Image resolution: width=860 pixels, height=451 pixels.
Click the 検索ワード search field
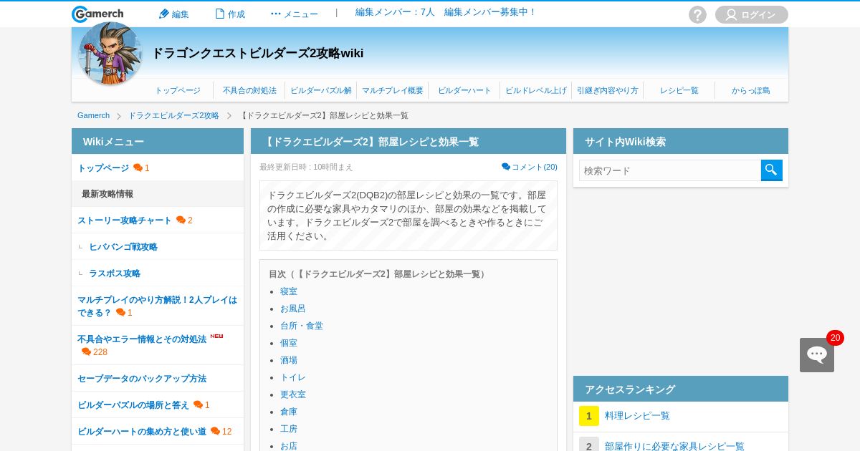click(x=670, y=170)
